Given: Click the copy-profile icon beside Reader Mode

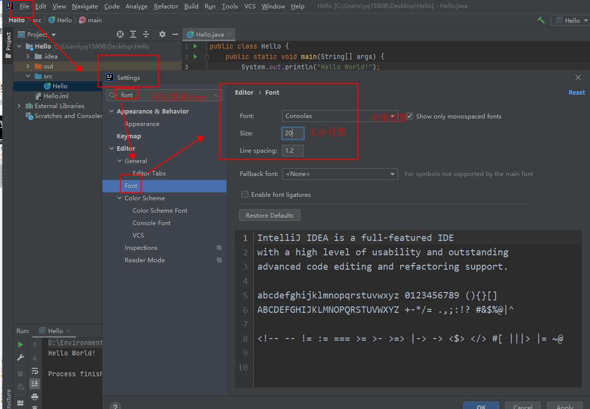Looking at the screenshot, I should tap(219, 260).
